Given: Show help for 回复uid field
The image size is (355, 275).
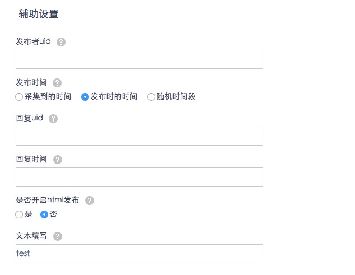Looking at the screenshot, I should [53, 119].
